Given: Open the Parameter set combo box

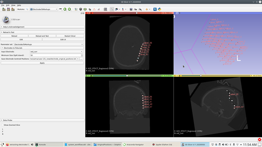Looking at the screenshot, I should (48, 44).
